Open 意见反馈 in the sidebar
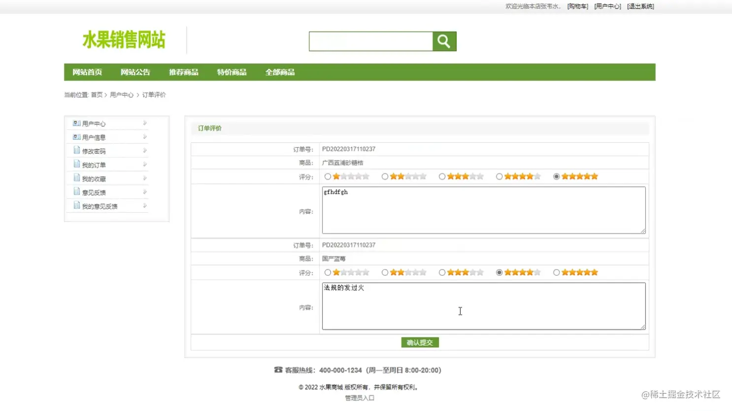 point(94,192)
